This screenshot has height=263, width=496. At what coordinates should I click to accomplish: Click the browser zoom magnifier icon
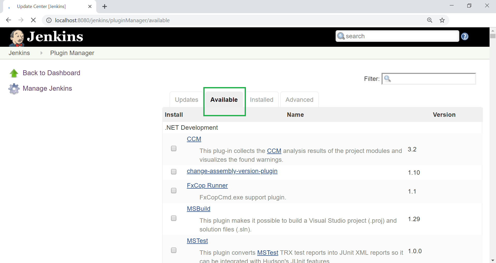[x=430, y=20]
